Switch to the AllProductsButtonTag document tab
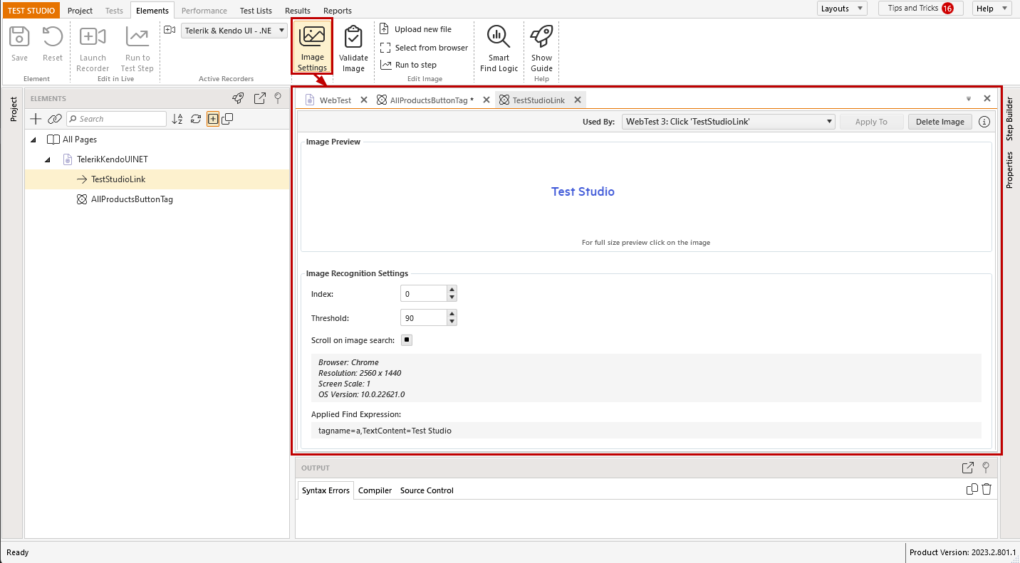 click(432, 100)
